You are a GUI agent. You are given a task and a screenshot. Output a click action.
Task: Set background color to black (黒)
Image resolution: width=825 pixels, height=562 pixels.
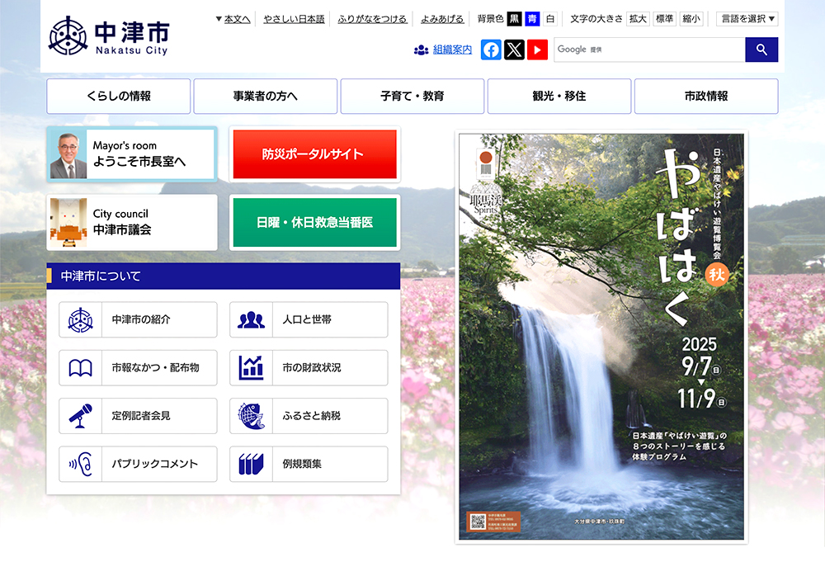coord(514,19)
